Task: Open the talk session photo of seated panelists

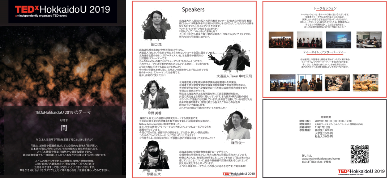Action: point(309,40)
